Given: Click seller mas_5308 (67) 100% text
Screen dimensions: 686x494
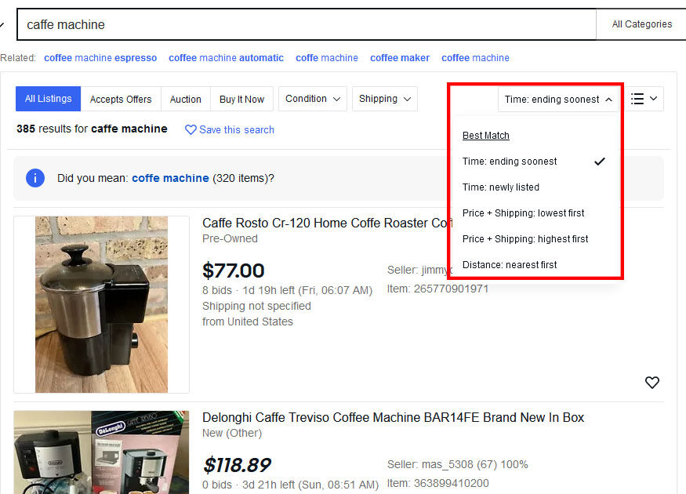Looking at the screenshot, I should pos(457,464).
